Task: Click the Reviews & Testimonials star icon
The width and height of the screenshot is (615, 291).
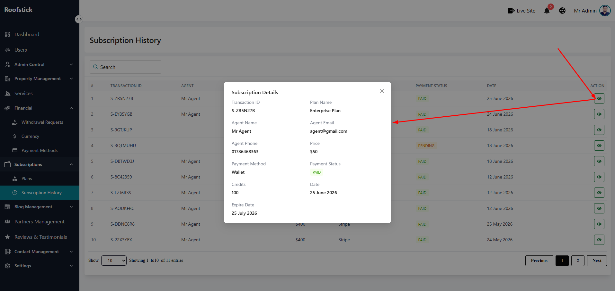Action: point(7,237)
